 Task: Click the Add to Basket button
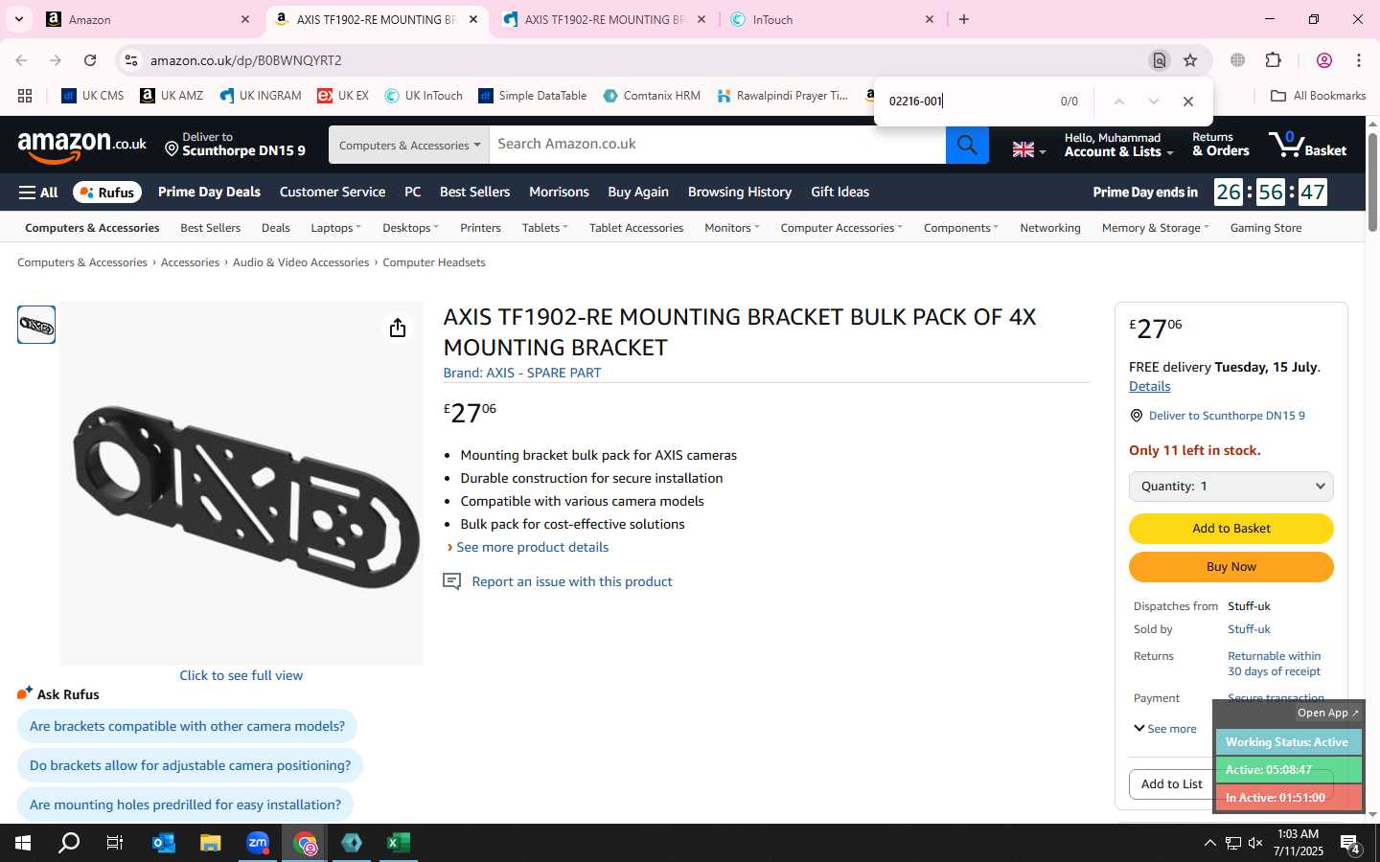[x=1230, y=529]
